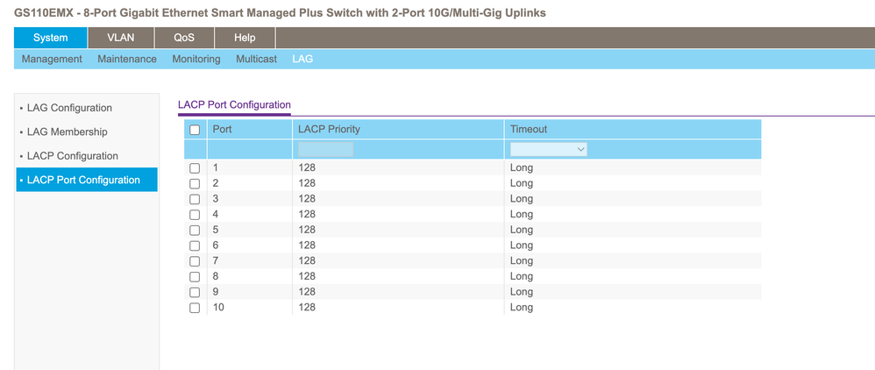Open the QoS tab
875x370 pixels.
tap(184, 38)
